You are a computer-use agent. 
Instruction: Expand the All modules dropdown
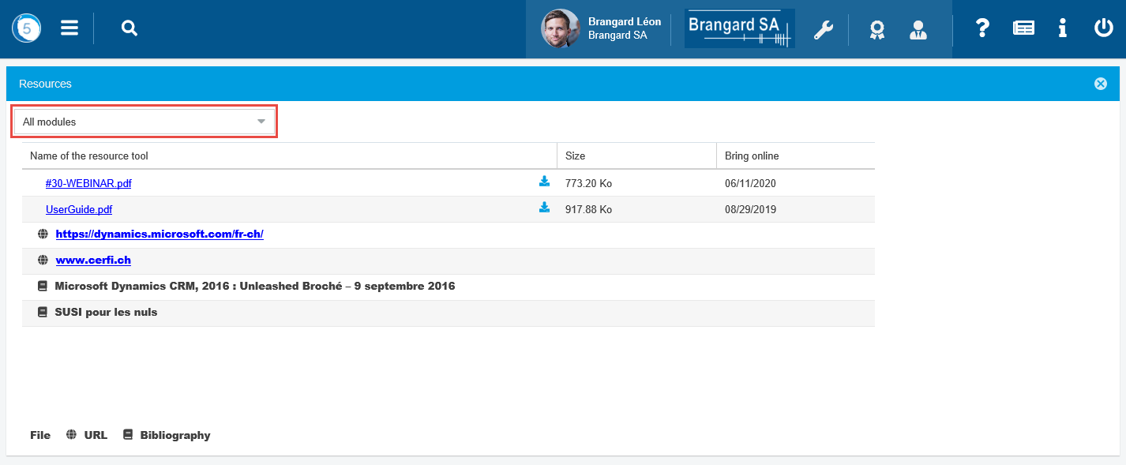pos(145,122)
